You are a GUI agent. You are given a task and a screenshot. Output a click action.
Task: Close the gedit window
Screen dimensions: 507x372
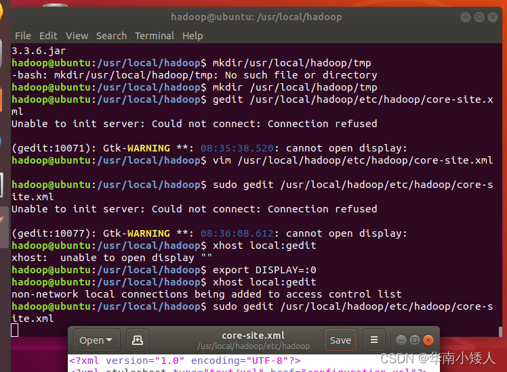tap(428, 340)
